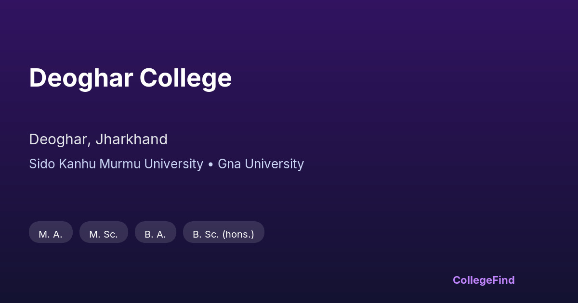The height and width of the screenshot is (303, 578).
Task: Click "Jharkhand" in the location line
Action: coord(131,139)
